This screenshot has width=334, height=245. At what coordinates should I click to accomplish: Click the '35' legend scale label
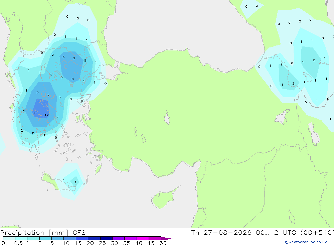(127, 243)
